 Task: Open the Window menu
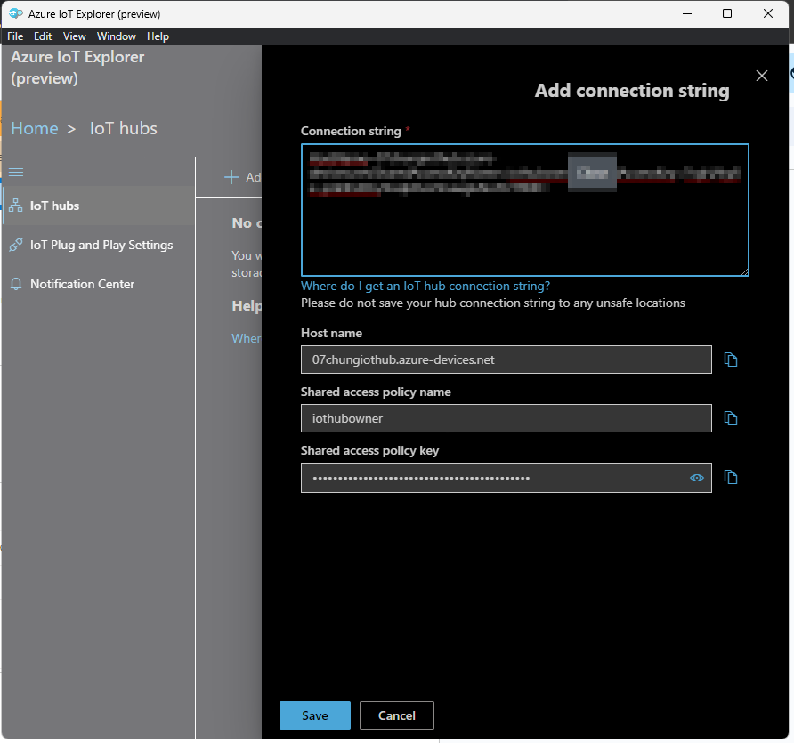117,36
